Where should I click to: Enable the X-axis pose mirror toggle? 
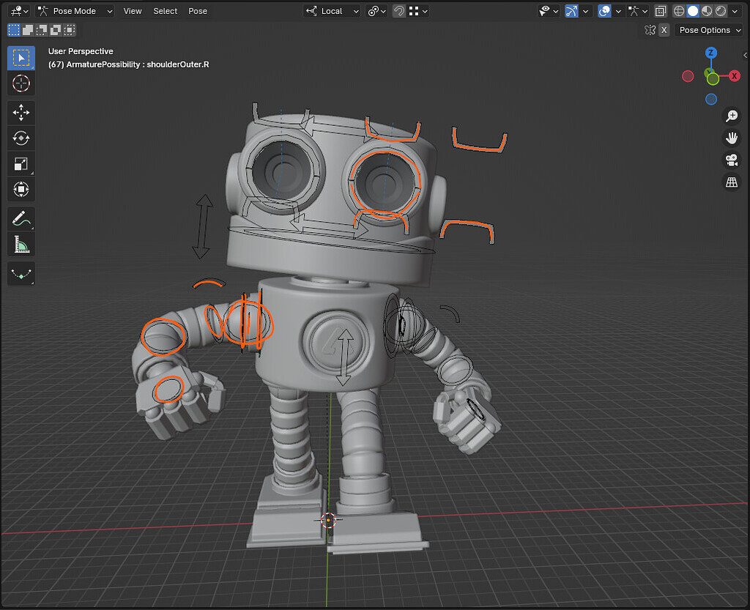coord(664,30)
